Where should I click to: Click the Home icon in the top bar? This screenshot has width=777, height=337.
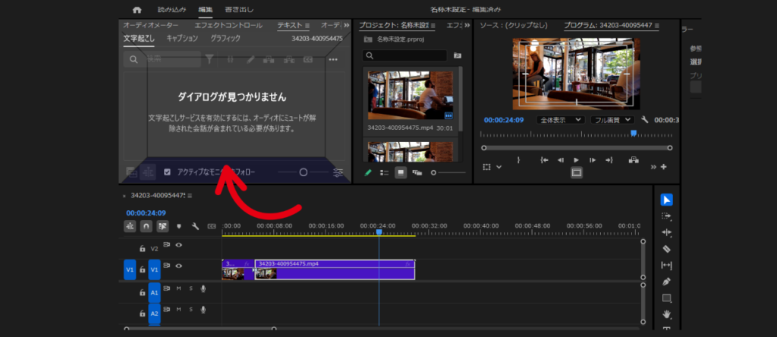(x=137, y=10)
